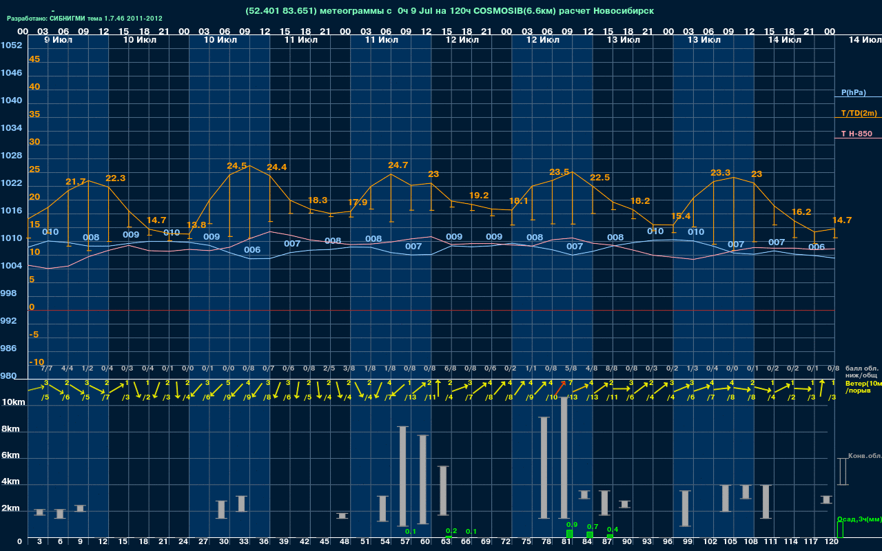The image size is (882, 551).
Task: Click the tall gray cloud bar at hour 57
Action: pyautogui.click(x=403, y=477)
